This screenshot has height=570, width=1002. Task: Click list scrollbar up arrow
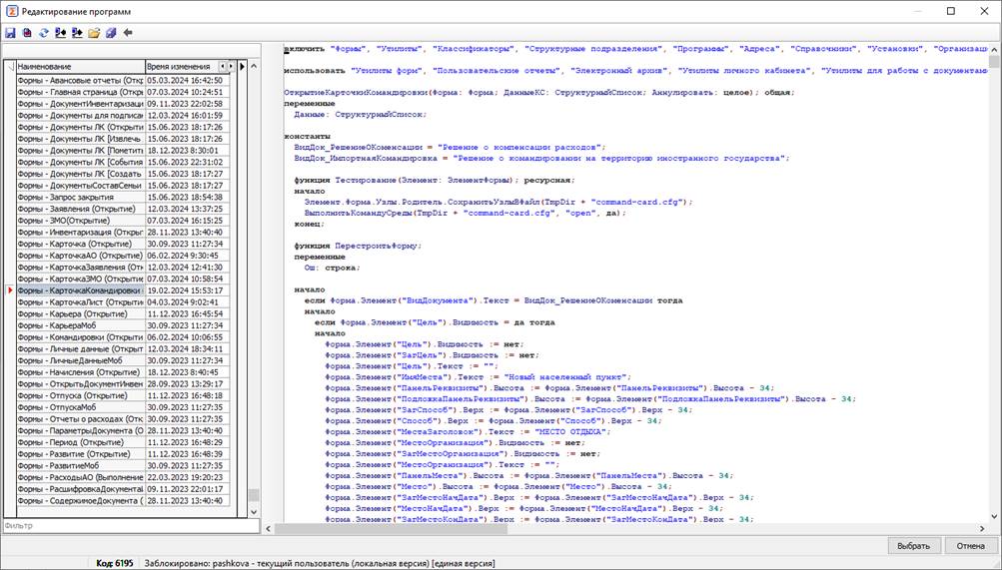pos(254,66)
